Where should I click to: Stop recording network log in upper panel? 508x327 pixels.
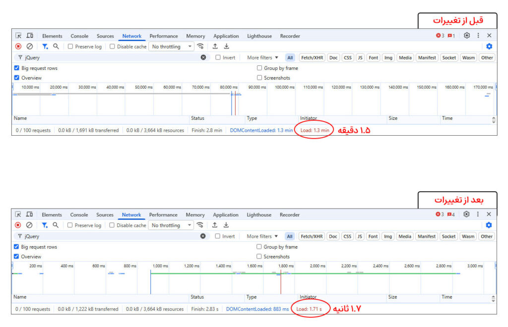pos(18,47)
